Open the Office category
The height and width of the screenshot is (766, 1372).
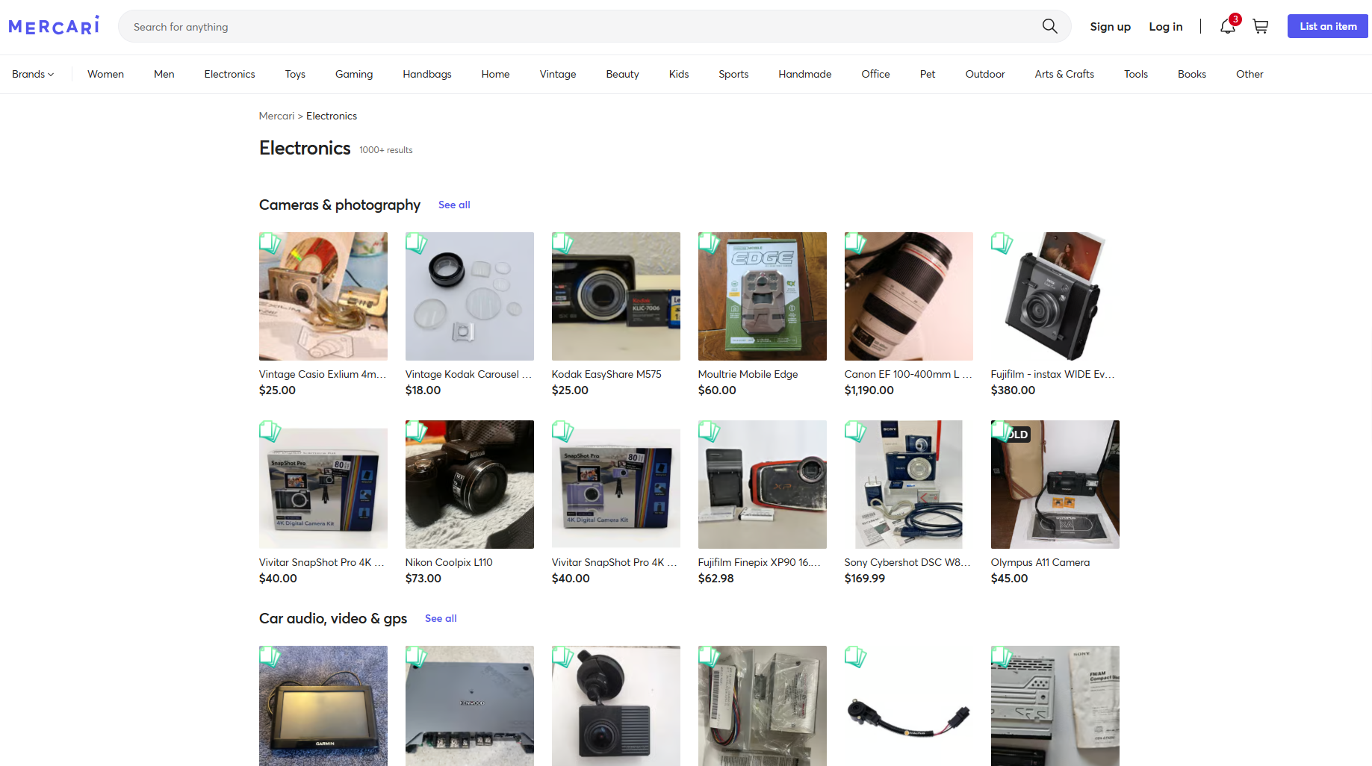(x=875, y=74)
